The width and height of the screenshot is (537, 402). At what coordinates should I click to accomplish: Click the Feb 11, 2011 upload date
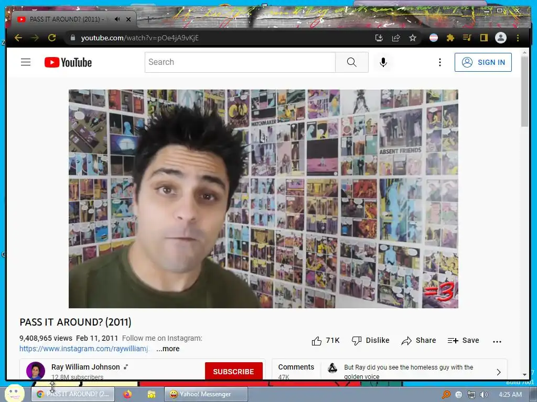(97, 338)
